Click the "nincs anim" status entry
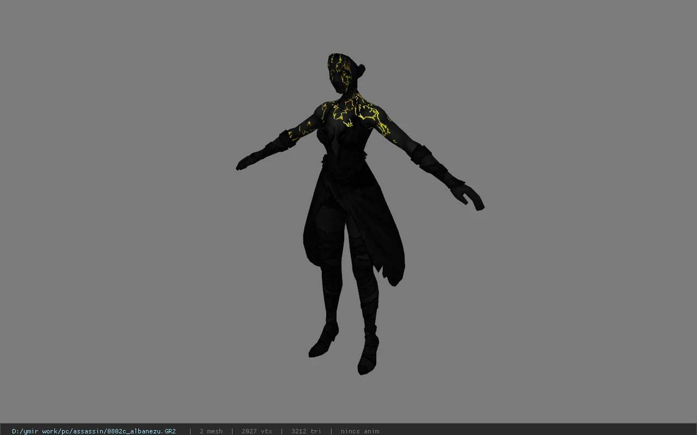Viewport: 697px width, 435px height. coord(360,431)
